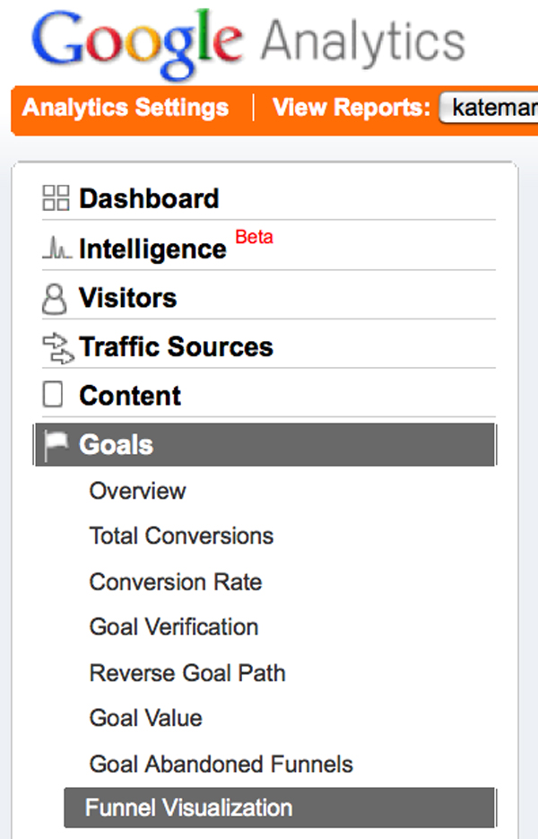
Task: Open the Goals Overview report
Action: (137, 491)
